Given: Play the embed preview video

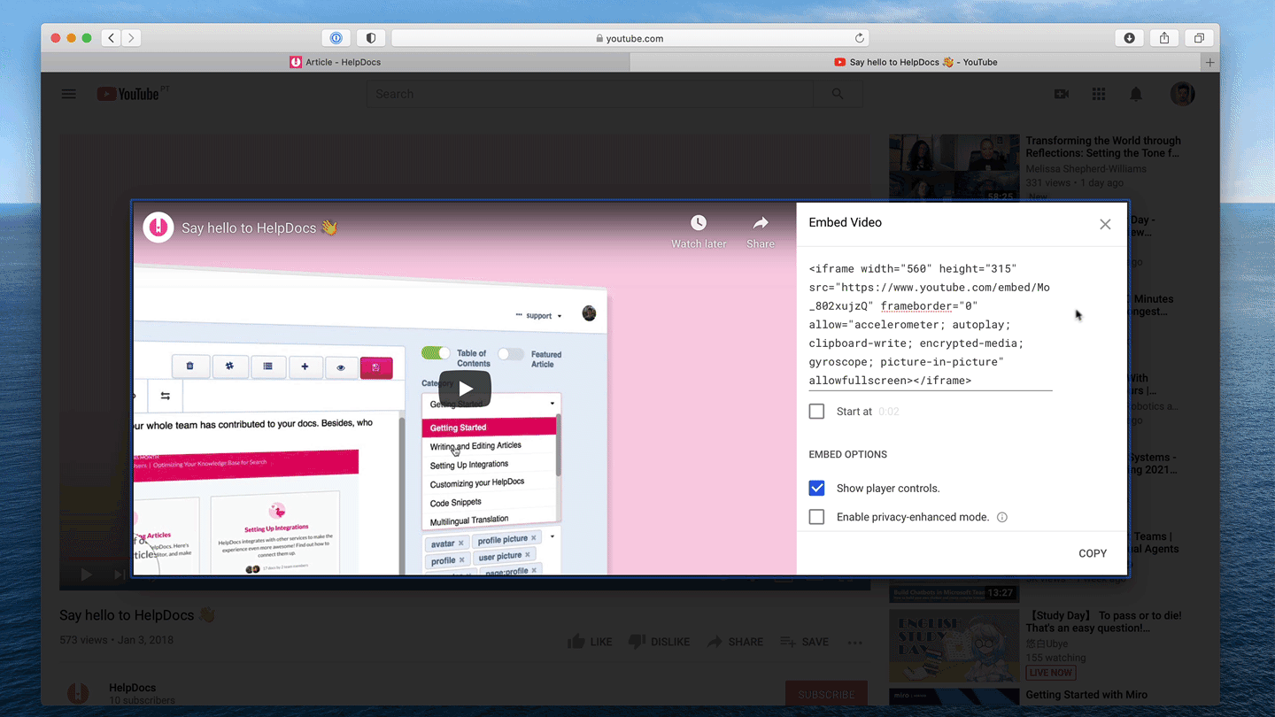Looking at the screenshot, I should pyautogui.click(x=465, y=389).
